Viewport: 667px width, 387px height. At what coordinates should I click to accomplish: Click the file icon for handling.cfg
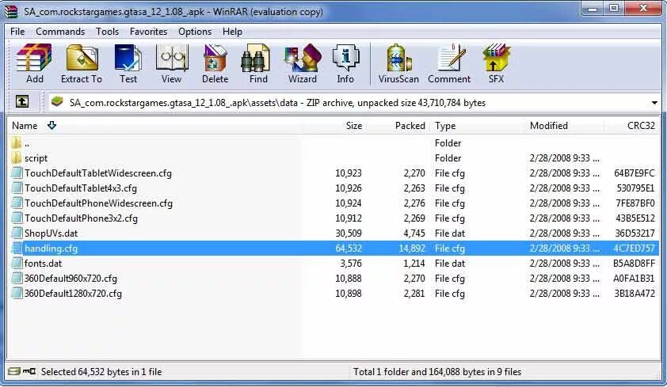(17, 248)
